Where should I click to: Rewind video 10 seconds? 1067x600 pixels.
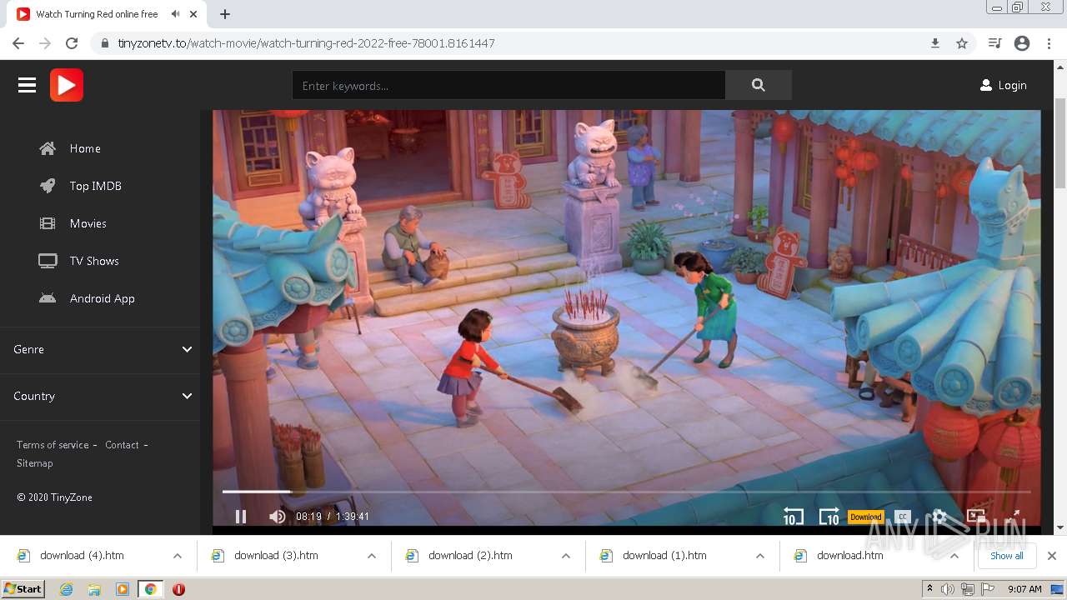793,517
